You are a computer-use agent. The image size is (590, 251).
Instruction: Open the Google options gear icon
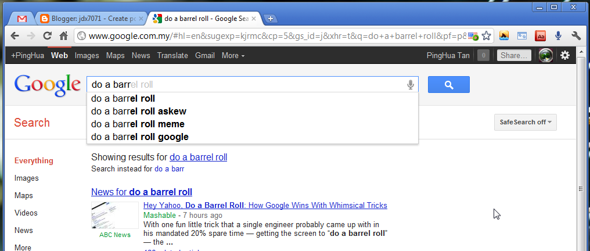pos(565,56)
